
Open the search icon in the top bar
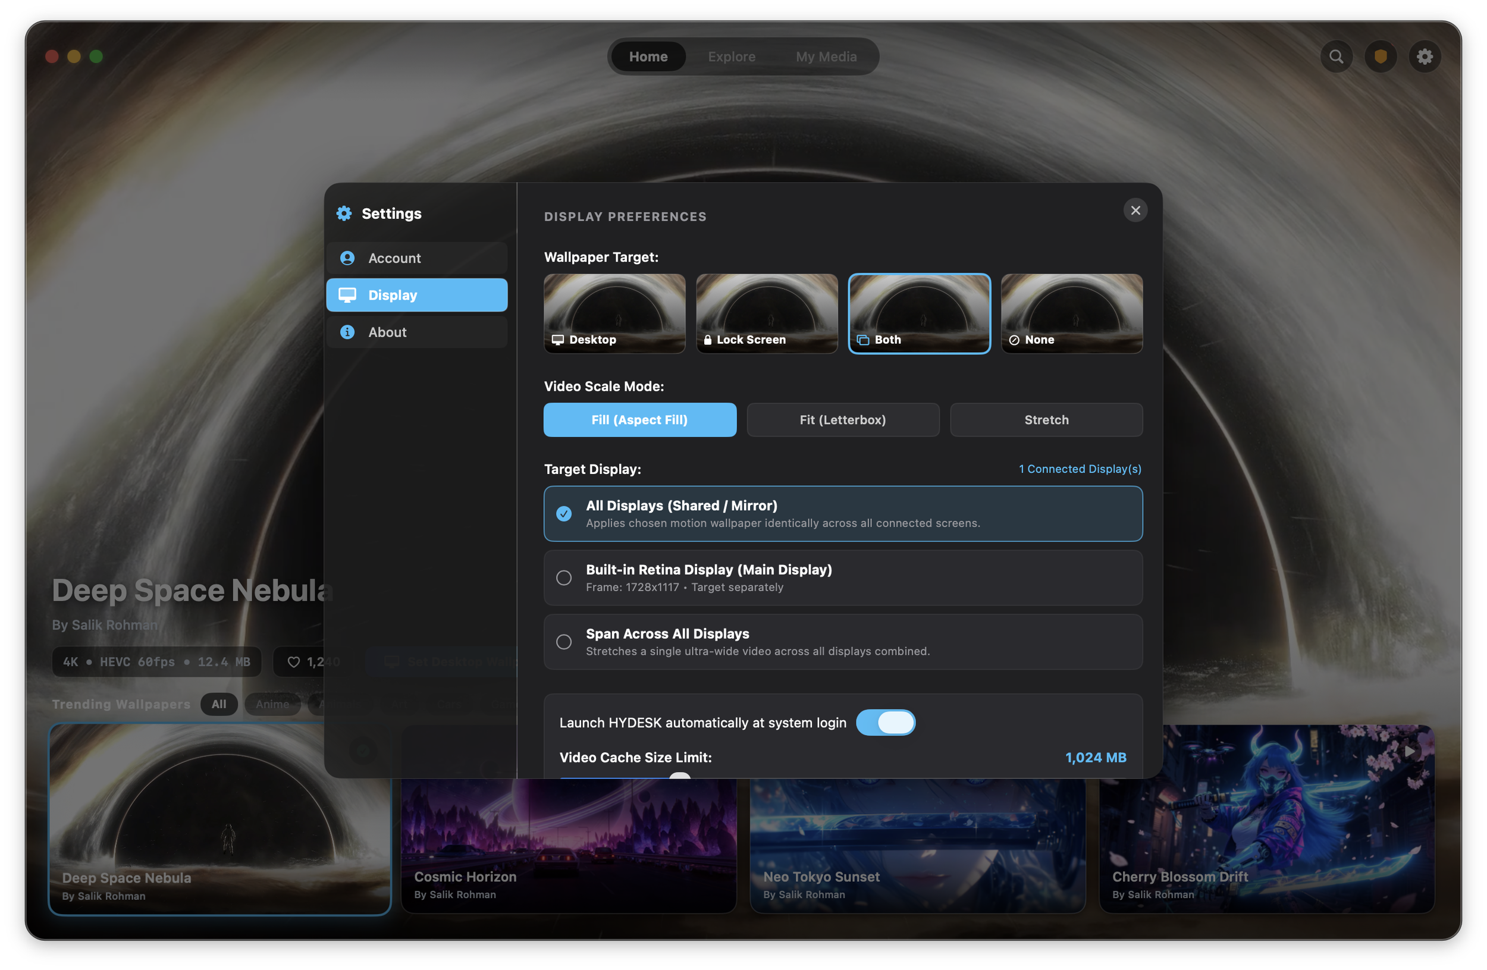point(1336,57)
